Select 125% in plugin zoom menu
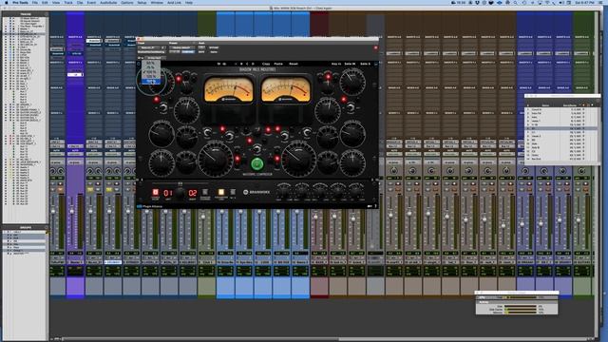608x342 pixels. (x=151, y=76)
